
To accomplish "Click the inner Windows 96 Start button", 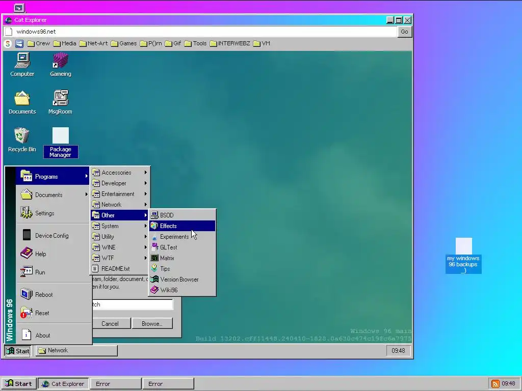I will (18, 351).
